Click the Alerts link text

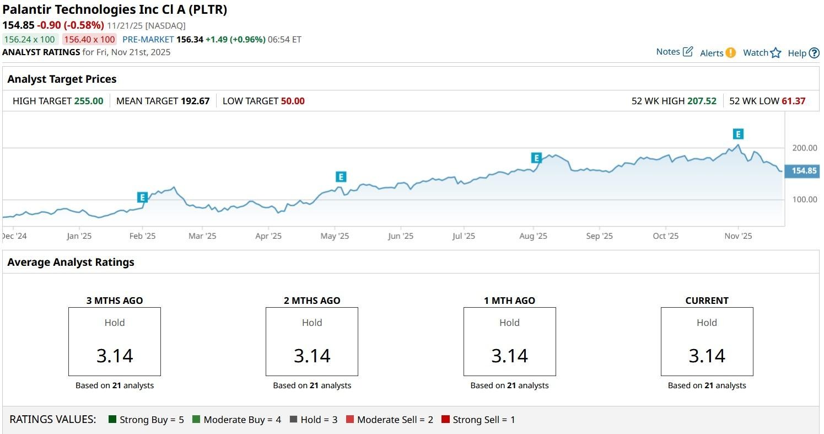tap(711, 53)
